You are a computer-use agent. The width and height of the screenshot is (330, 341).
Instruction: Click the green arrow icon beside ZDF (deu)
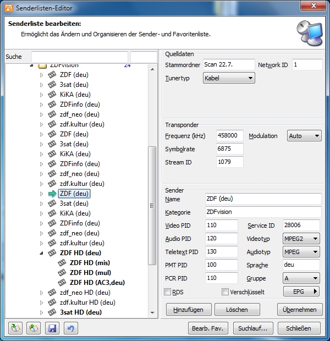(x=52, y=194)
